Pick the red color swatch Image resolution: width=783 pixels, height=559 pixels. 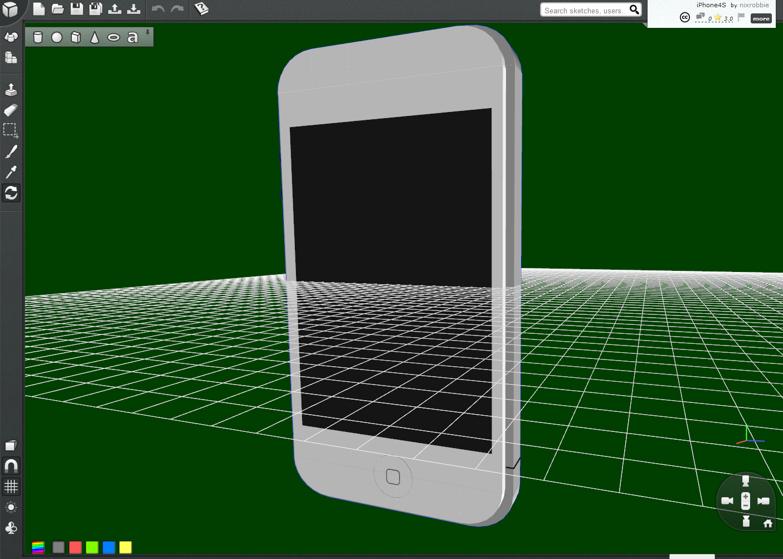[75, 547]
